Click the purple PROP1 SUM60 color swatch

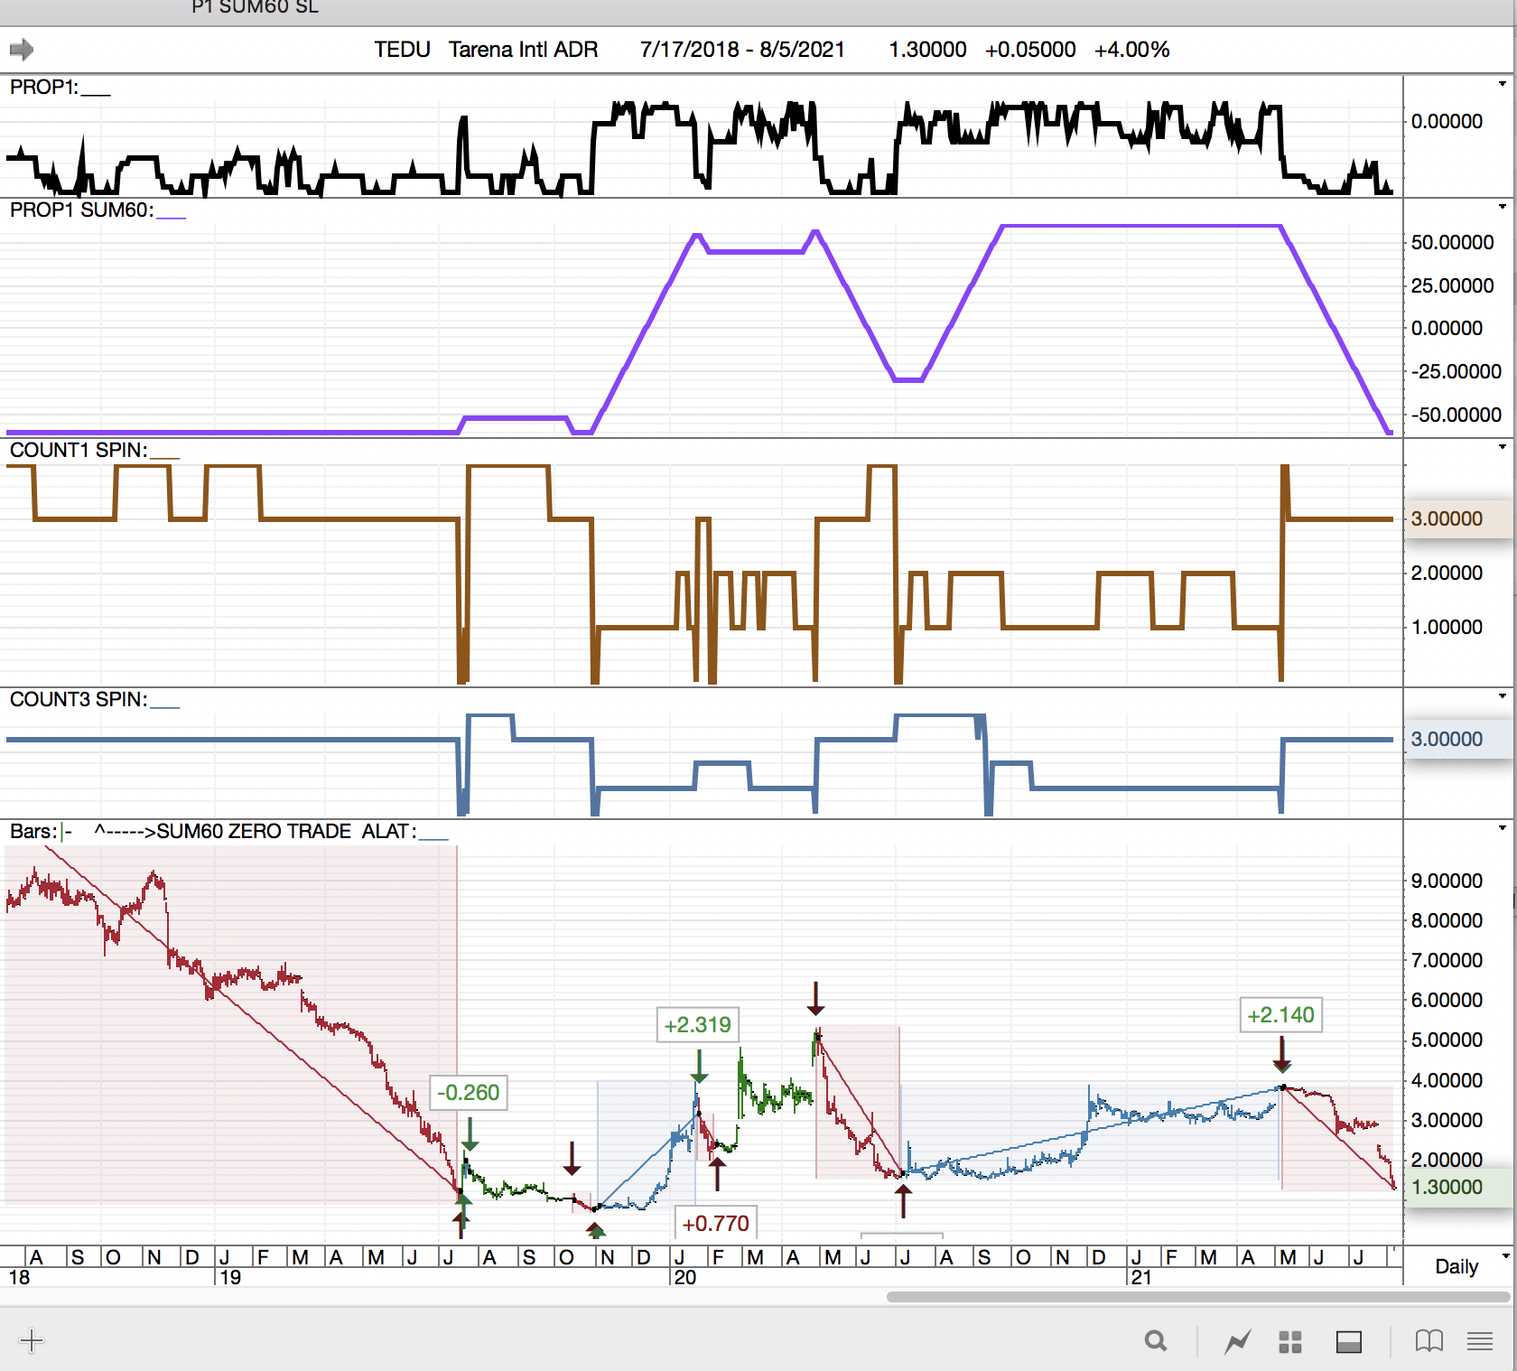(172, 218)
